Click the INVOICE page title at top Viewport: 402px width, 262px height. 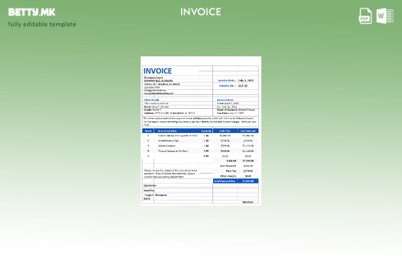click(x=201, y=12)
